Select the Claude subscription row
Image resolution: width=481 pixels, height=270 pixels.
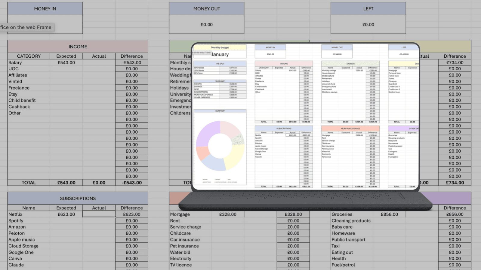point(16,265)
